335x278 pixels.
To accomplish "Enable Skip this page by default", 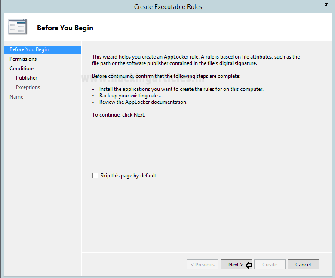I will (x=95, y=176).
